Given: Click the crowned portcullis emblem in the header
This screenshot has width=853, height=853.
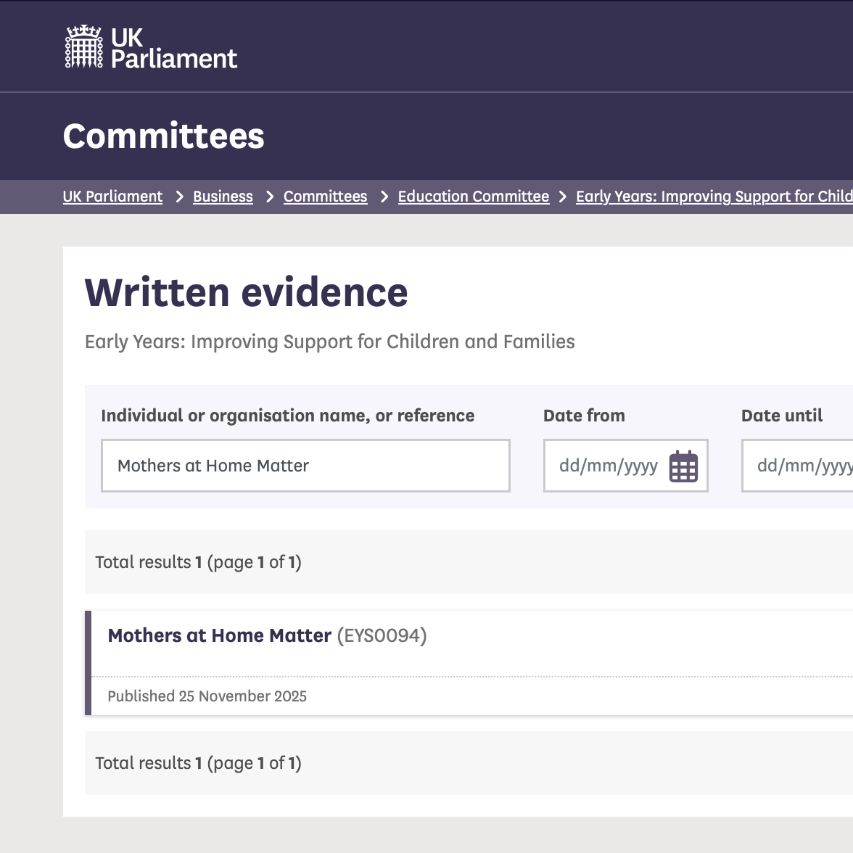Looking at the screenshot, I should 83,46.
